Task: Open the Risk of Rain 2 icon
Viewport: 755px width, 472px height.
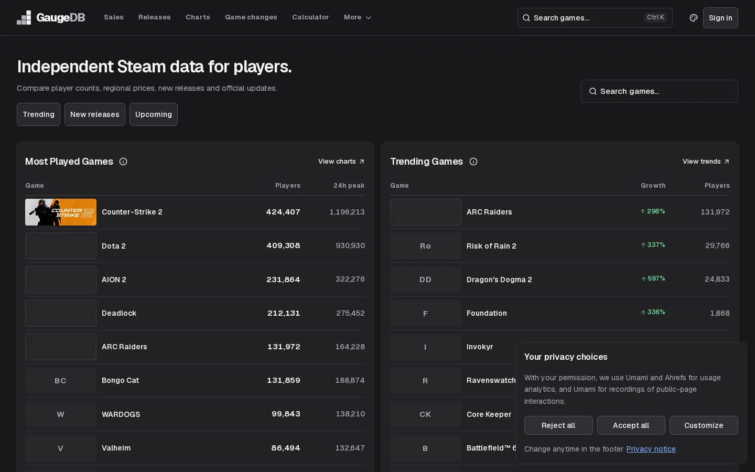Action: [x=426, y=246]
